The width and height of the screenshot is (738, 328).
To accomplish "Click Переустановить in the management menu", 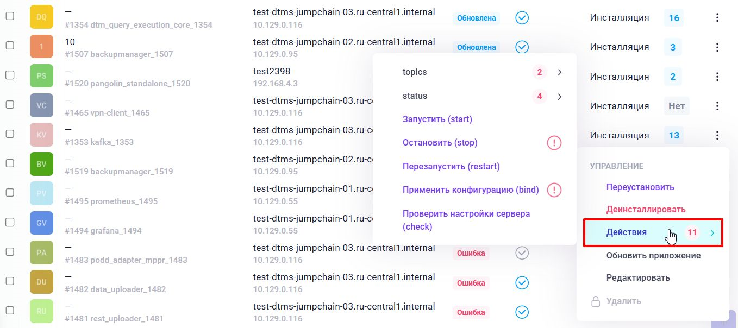I will pos(640,187).
